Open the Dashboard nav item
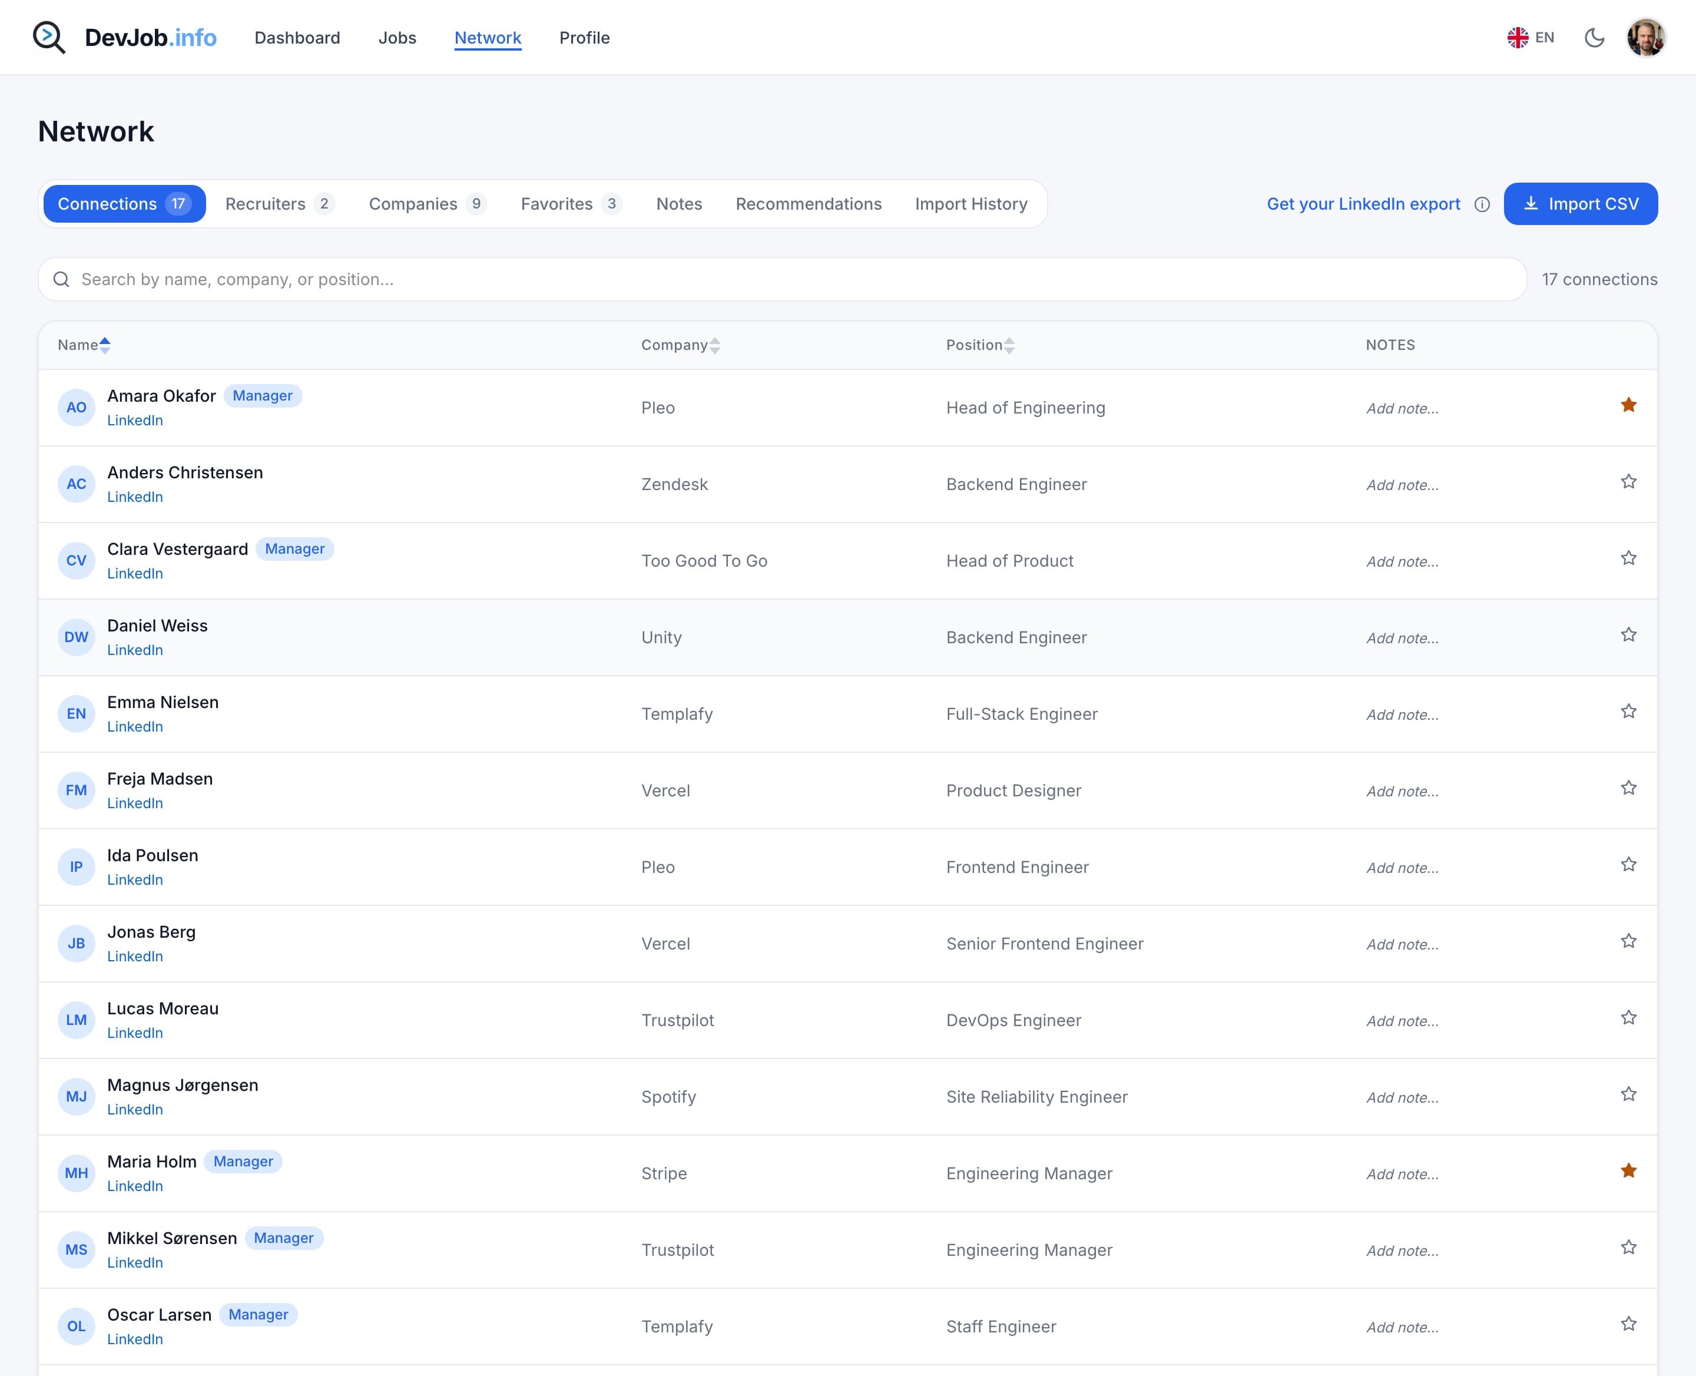 tap(297, 38)
